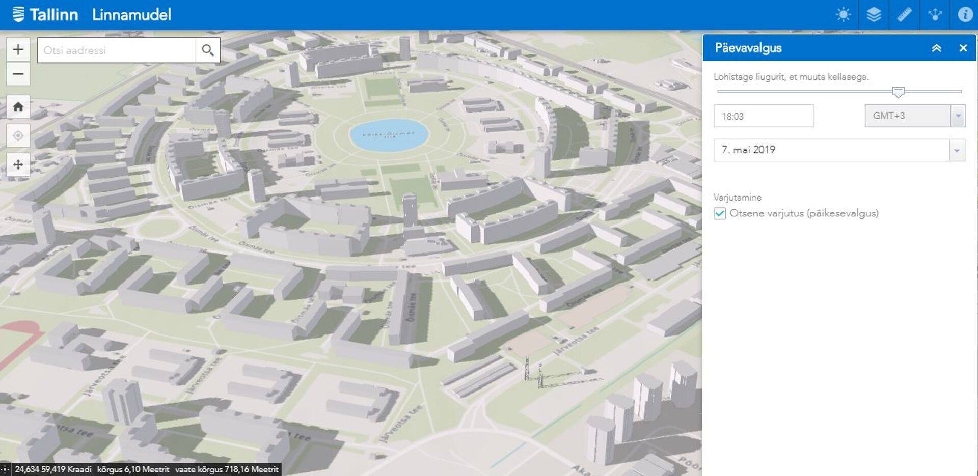Open the share icon in header
978x476 pixels.
tap(935, 14)
